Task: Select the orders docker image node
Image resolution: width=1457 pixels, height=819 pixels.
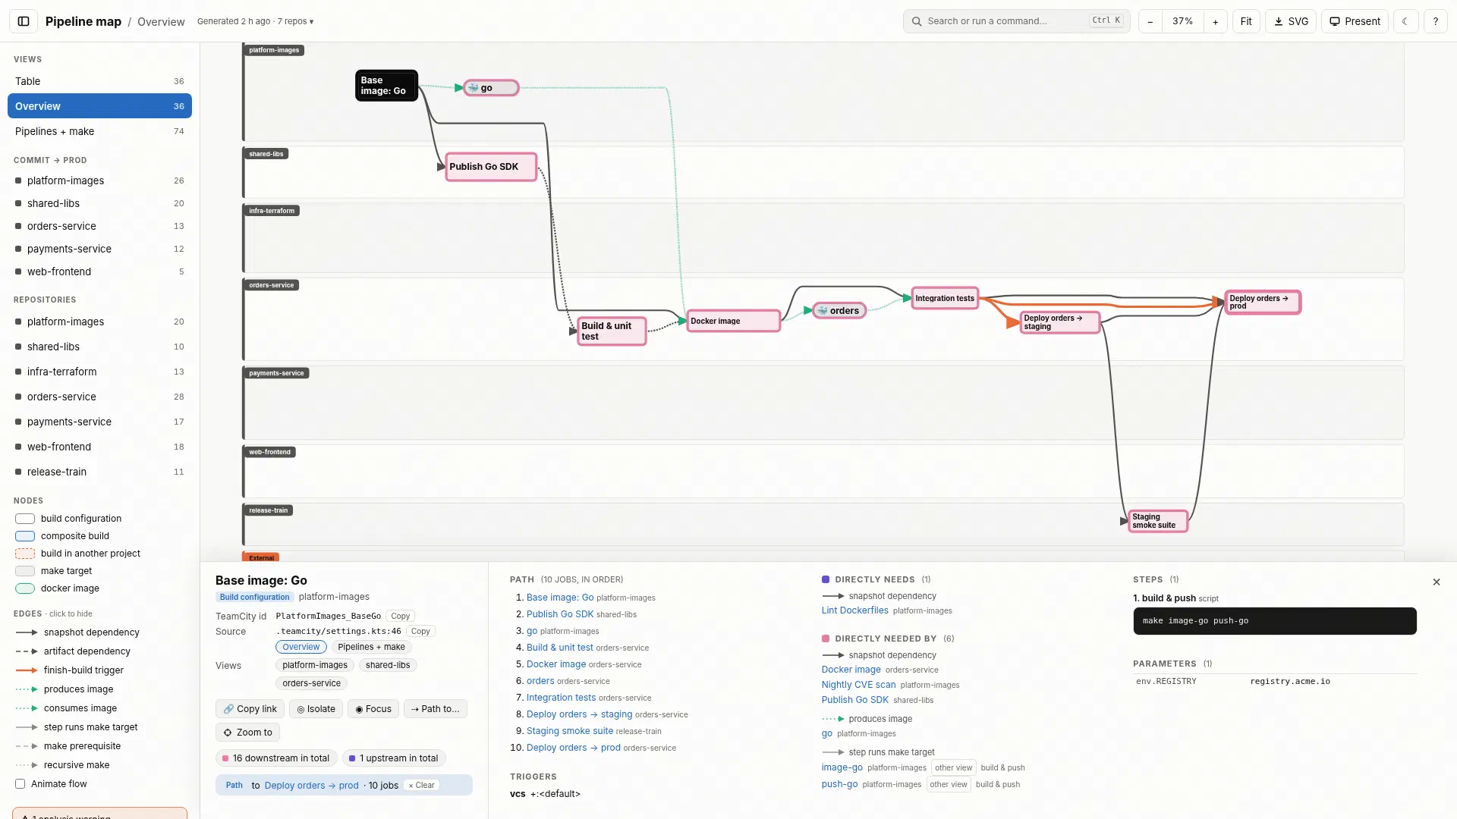Action: click(839, 311)
